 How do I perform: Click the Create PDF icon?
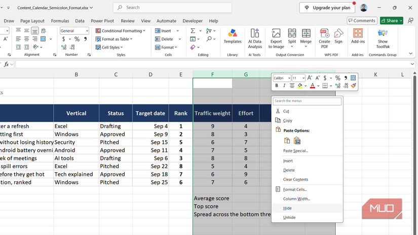324,38
